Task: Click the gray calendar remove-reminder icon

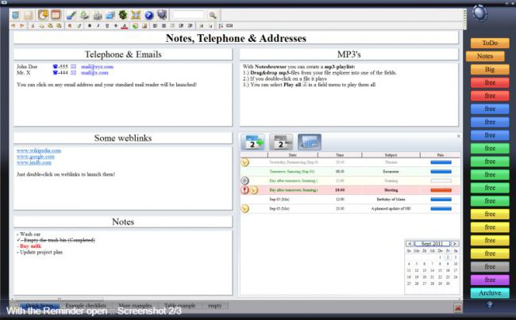Action: tap(281, 142)
